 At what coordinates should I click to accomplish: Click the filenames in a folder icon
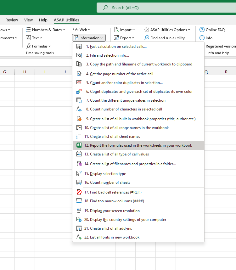(x=79, y=164)
